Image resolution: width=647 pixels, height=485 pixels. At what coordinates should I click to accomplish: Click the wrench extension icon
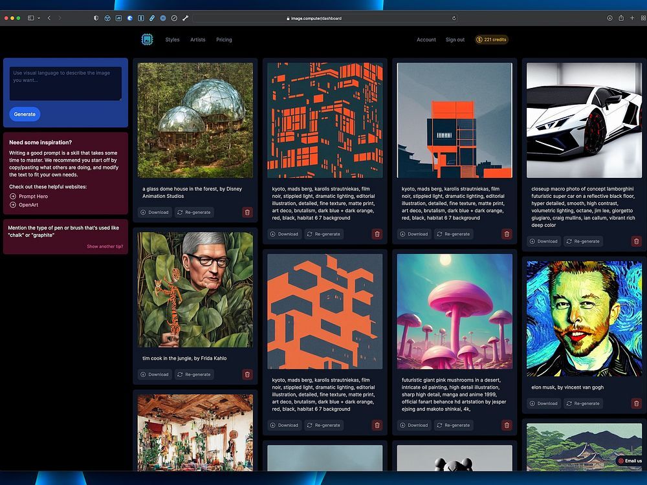point(185,18)
